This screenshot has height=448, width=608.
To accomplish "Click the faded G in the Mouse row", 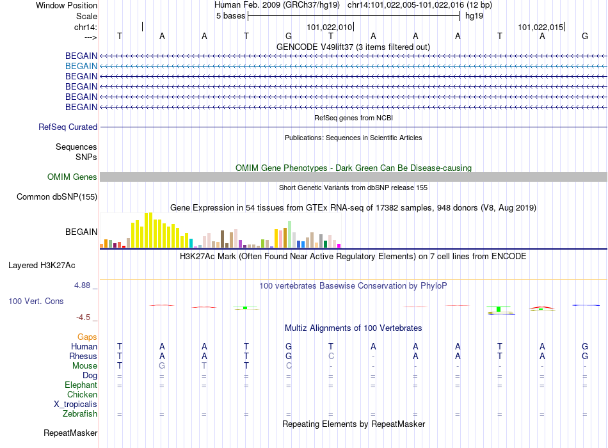I will coord(162,366).
